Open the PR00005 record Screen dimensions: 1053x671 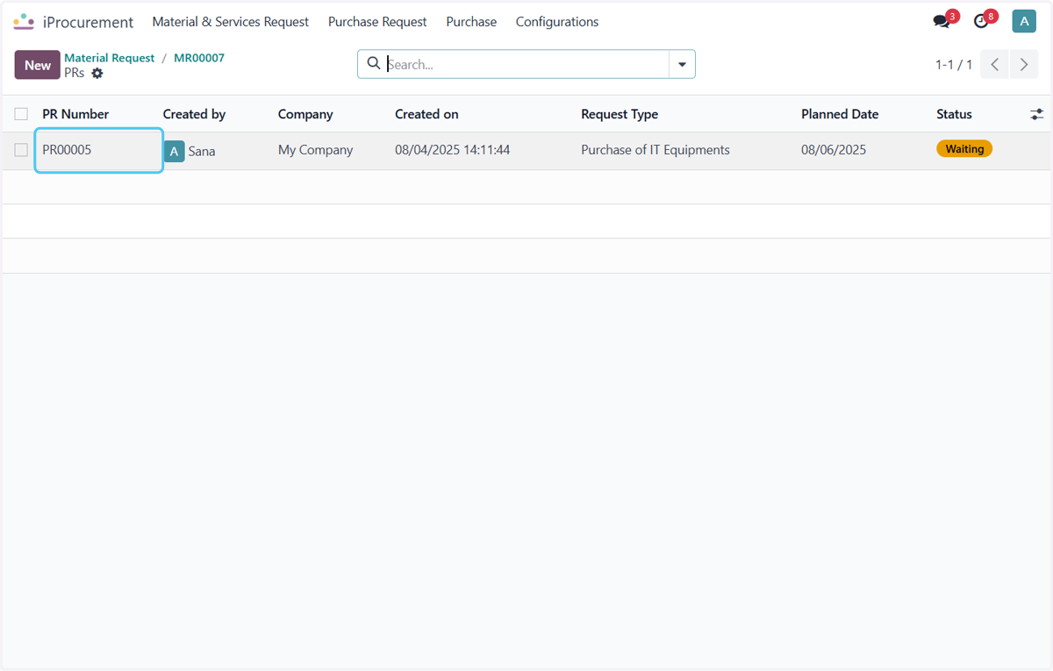67,150
